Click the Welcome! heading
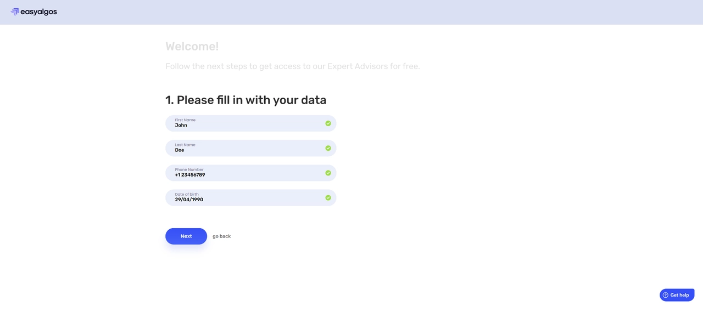Viewport: 703px width, 312px height. pos(192,47)
